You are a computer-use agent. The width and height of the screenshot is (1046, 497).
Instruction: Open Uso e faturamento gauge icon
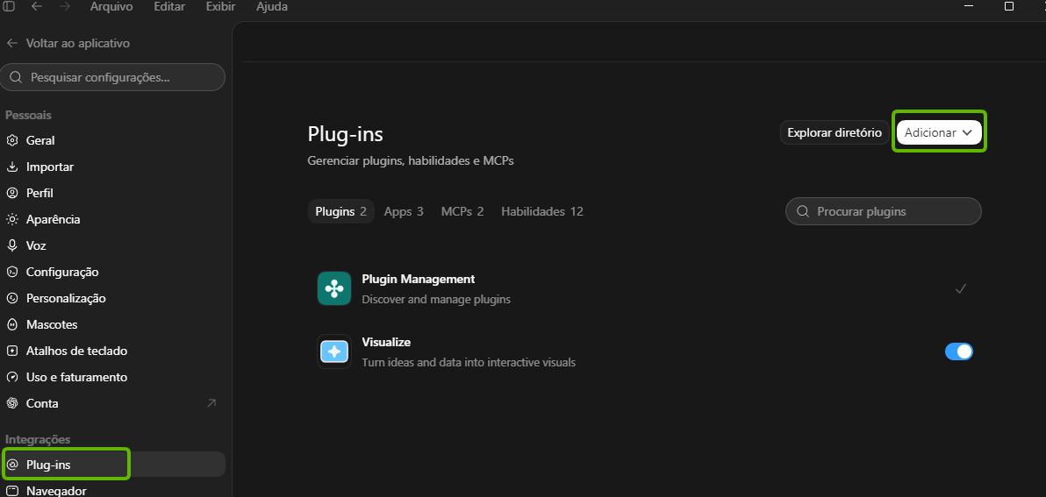pos(12,377)
